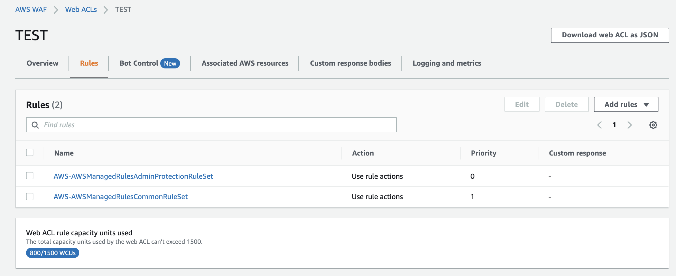Open the Bot Control tab
This screenshot has width=676, height=276.
click(x=139, y=63)
